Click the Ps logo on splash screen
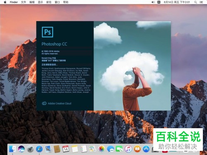The height and width of the screenshot is (155, 207). [48, 32]
